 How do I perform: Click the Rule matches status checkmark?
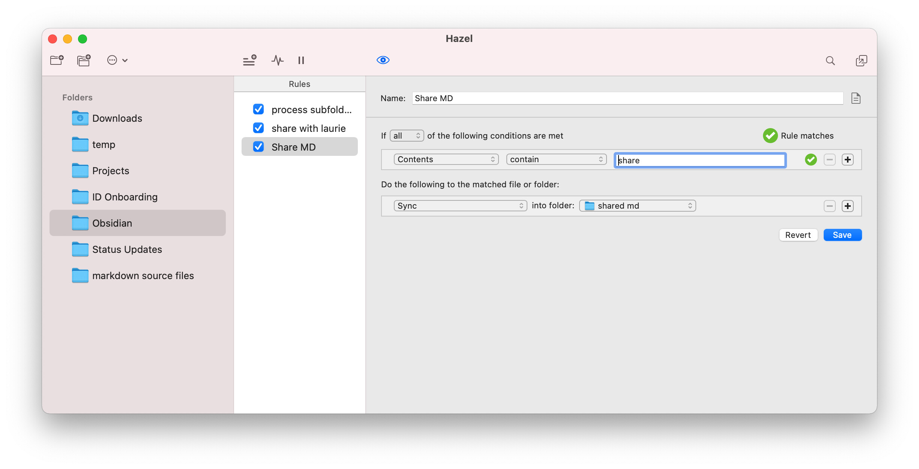[770, 136]
